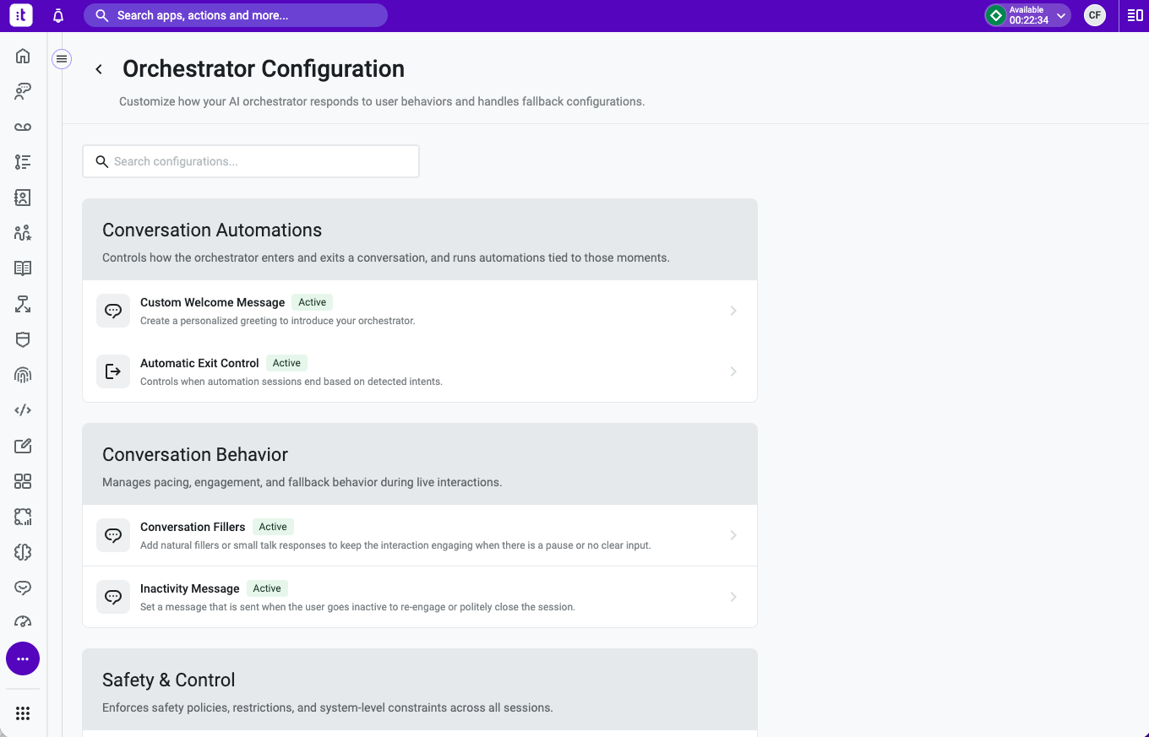Screen dimensions: 1149x737
Task: Open the Available status dropdown
Action: point(1027,15)
